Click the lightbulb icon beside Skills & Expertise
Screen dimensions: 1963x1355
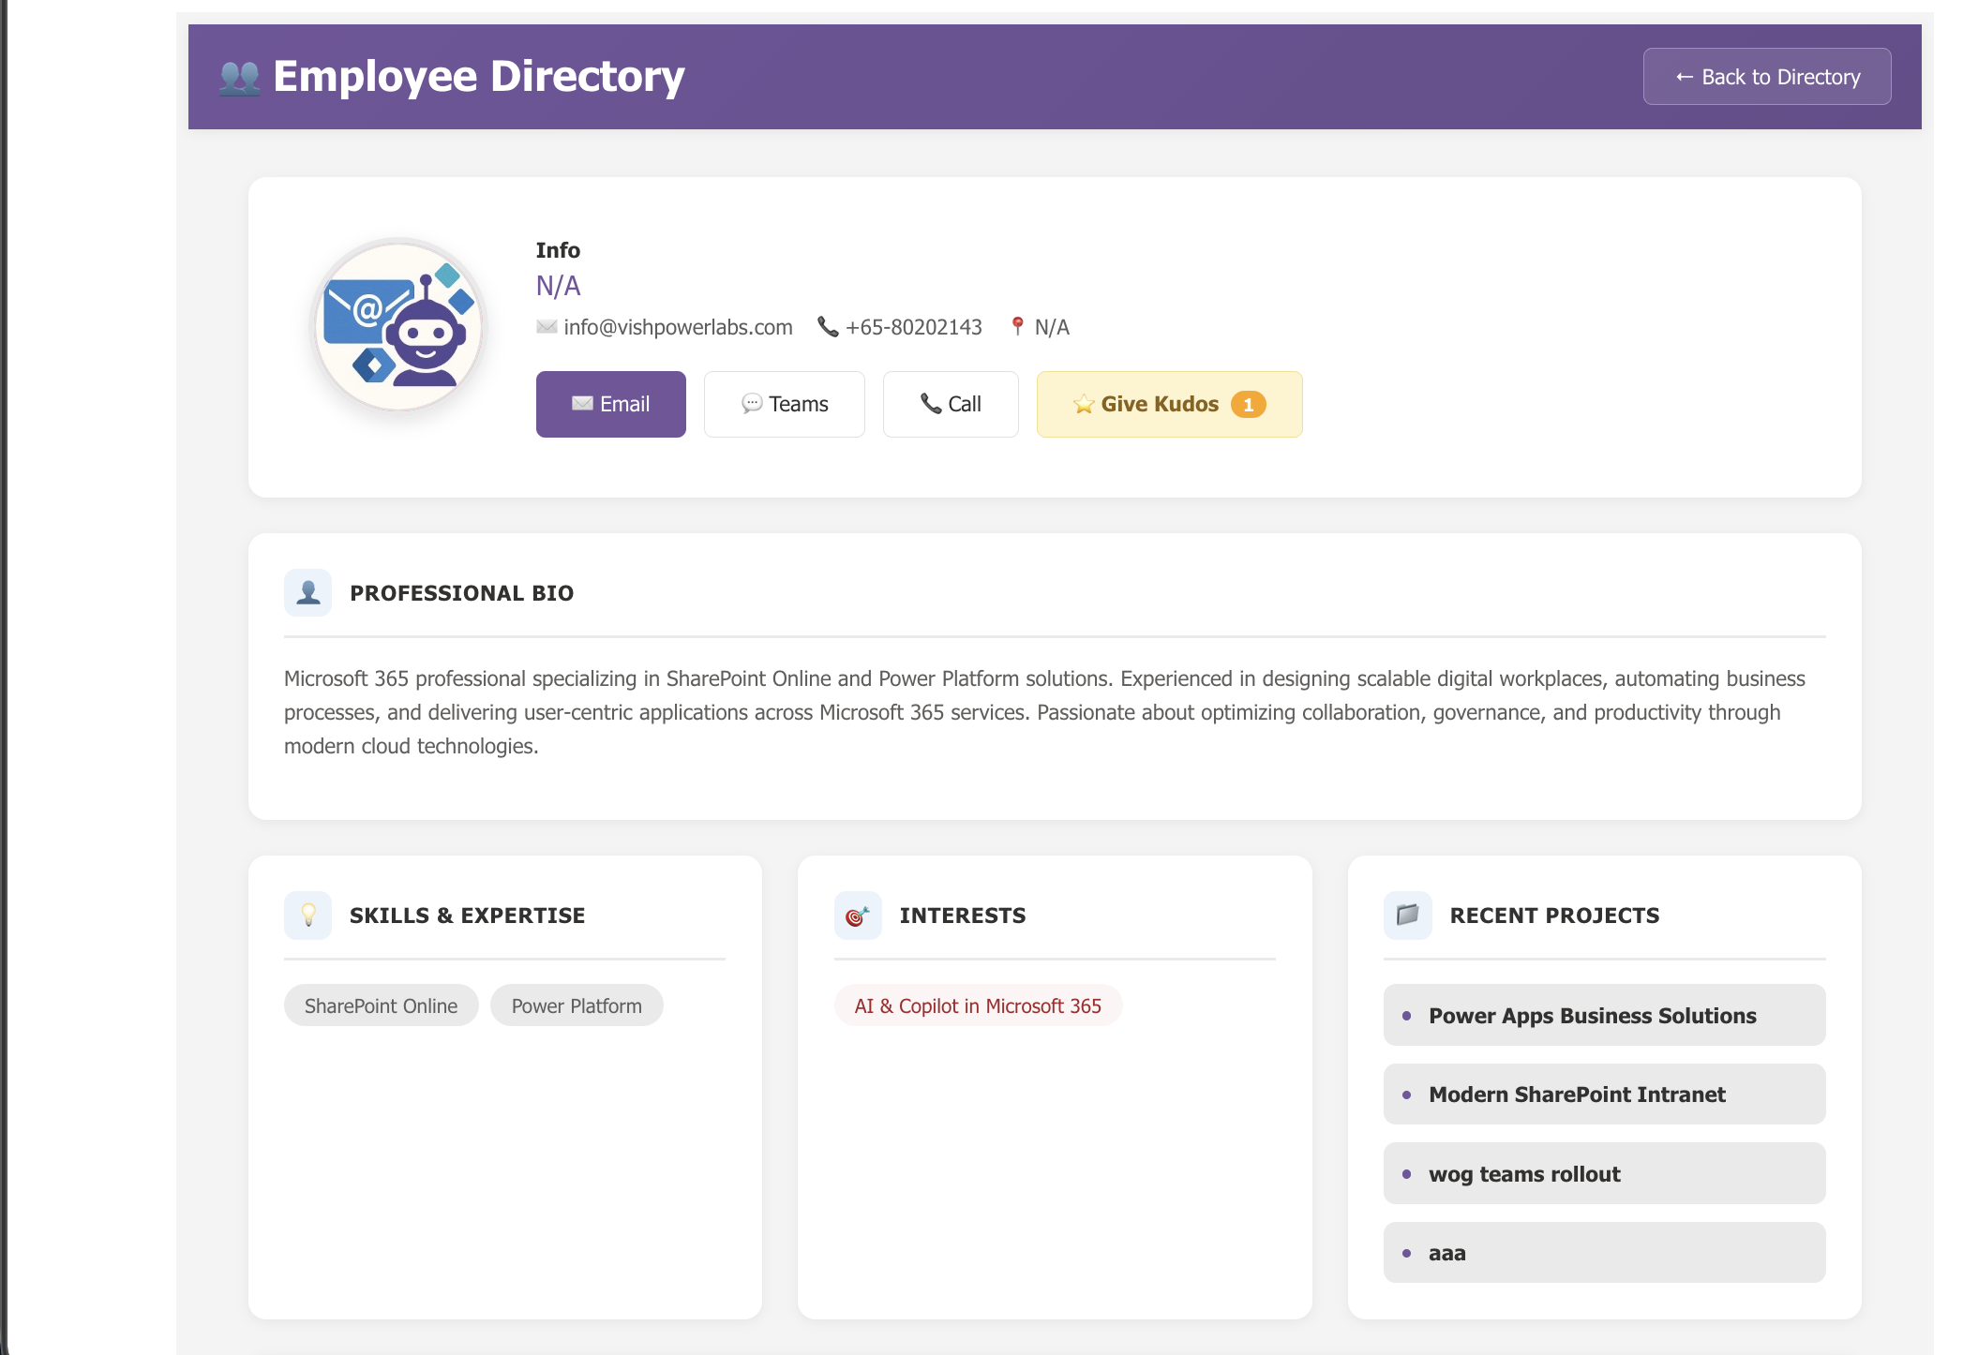coord(307,915)
